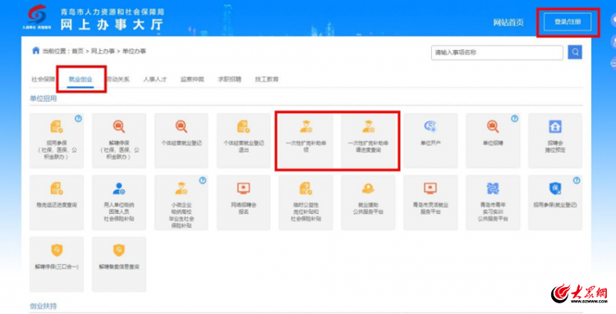Click the help badge on the 小微企业 tile

click(x=203, y=180)
